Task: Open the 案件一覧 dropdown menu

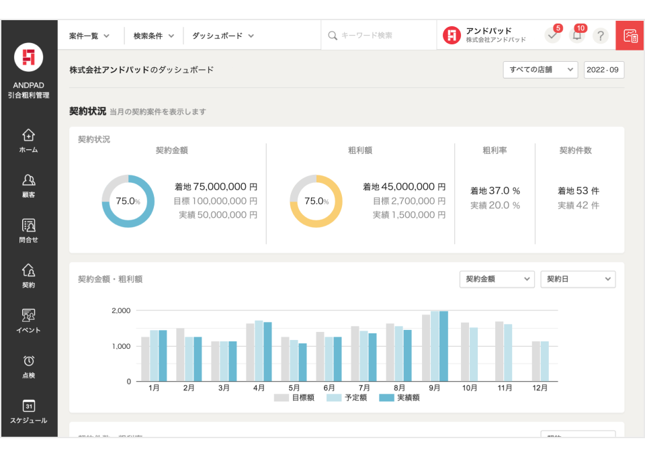Action: 89,36
